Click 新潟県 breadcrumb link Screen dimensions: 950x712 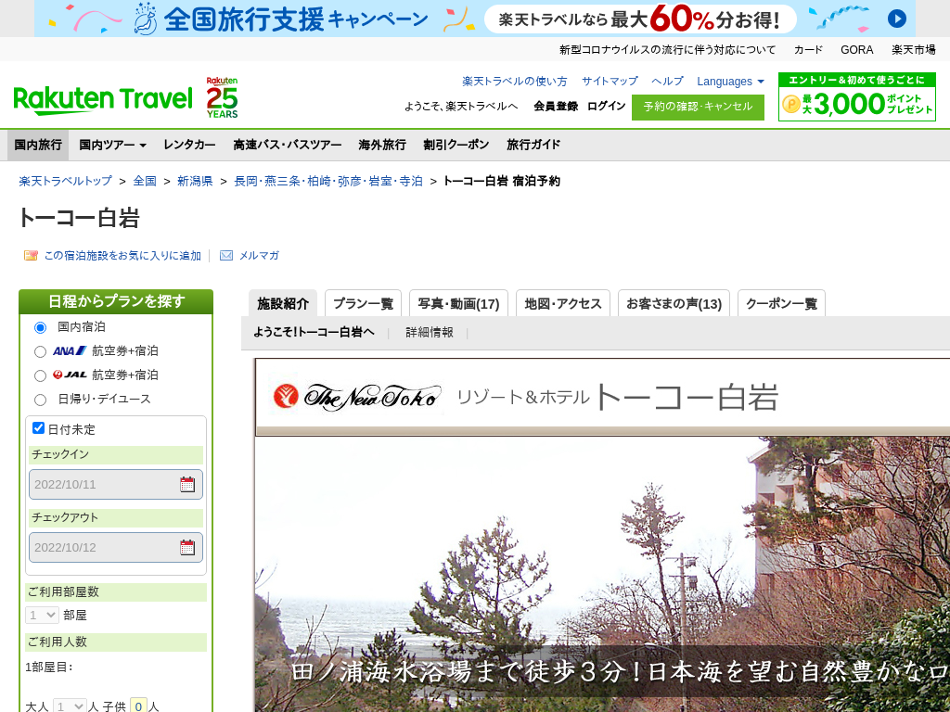(195, 181)
